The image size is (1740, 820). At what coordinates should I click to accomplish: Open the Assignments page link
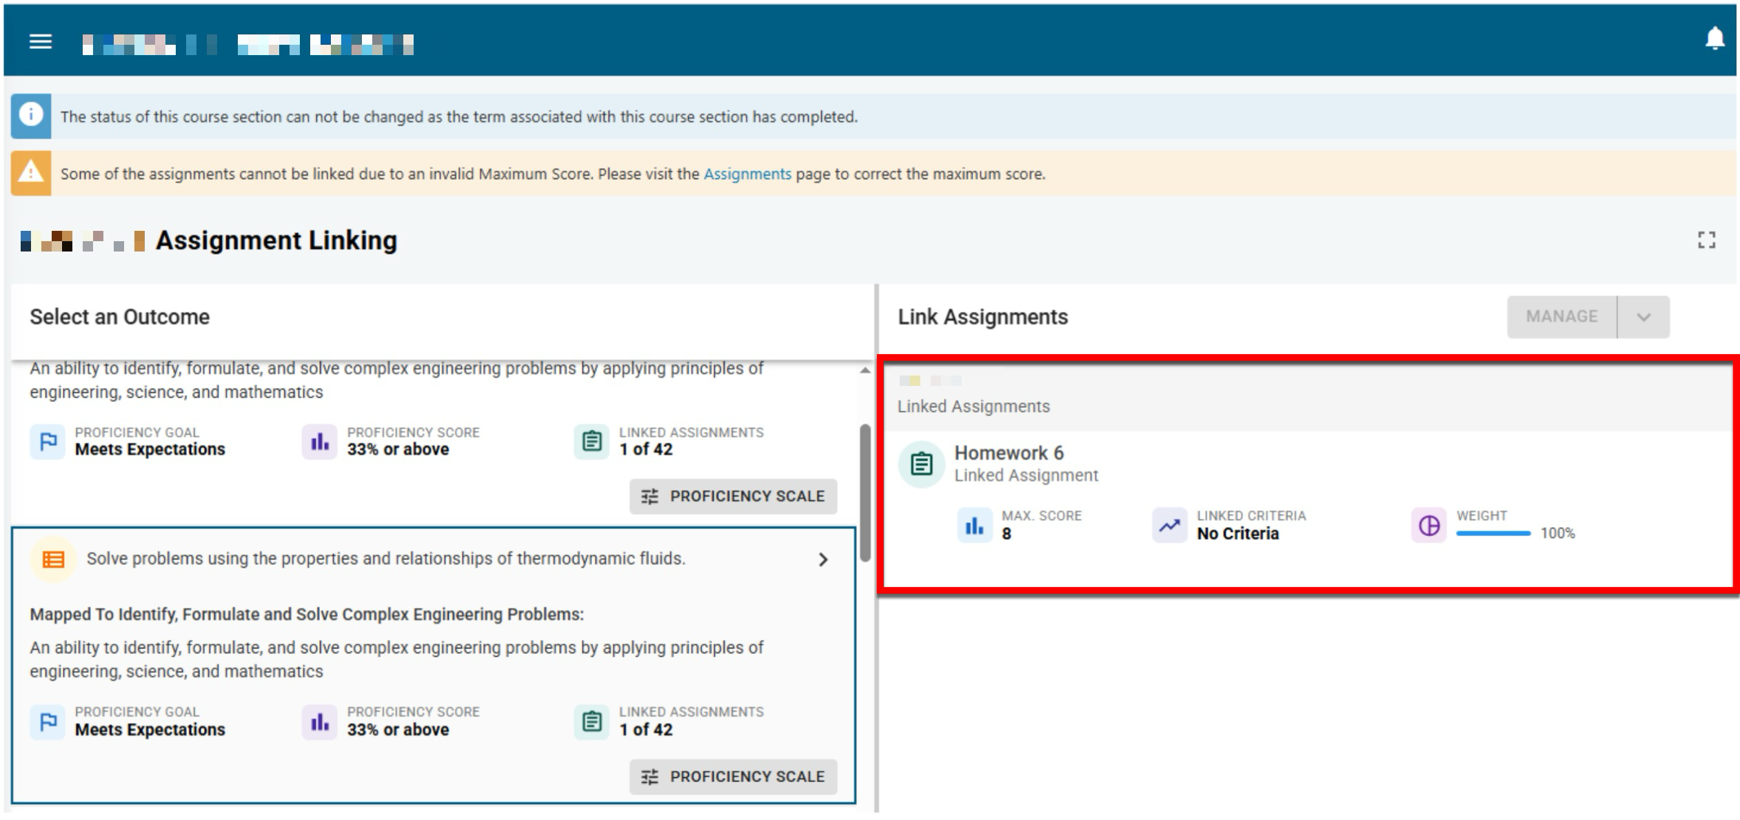click(x=747, y=174)
